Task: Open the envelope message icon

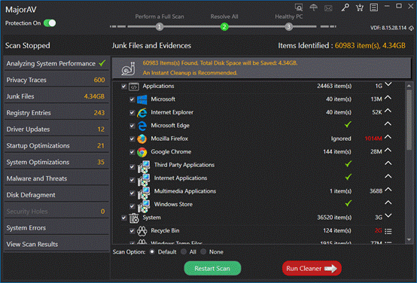Action: click(x=328, y=8)
